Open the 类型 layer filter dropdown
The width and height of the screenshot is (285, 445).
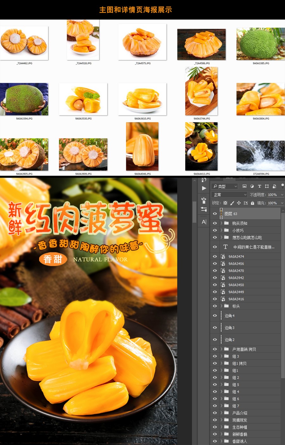(x=225, y=186)
